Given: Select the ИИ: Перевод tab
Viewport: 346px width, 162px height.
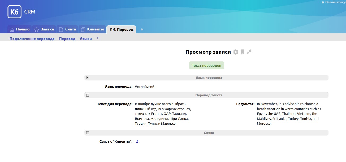Looking at the screenshot, I should [121, 29].
